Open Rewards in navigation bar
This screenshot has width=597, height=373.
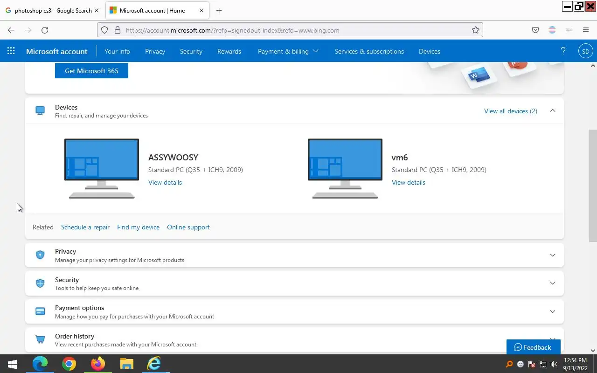[229, 51]
